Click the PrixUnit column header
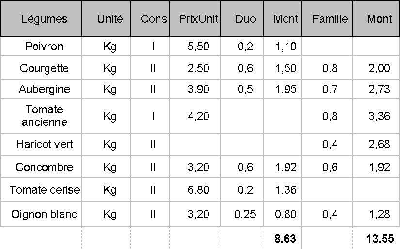Screen dimensions: 400x249 pos(199,19)
